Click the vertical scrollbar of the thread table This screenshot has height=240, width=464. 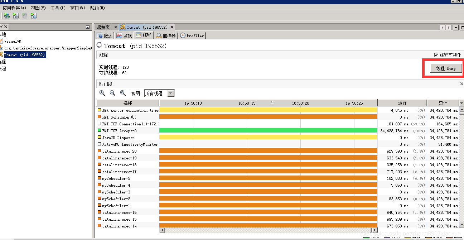tap(461, 167)
